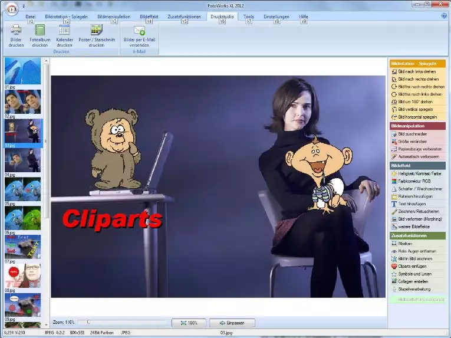Image resolution: width=451 pixels, height=338 pixels.
Task: Click the Einpassen button
Action: click(236, 323)
